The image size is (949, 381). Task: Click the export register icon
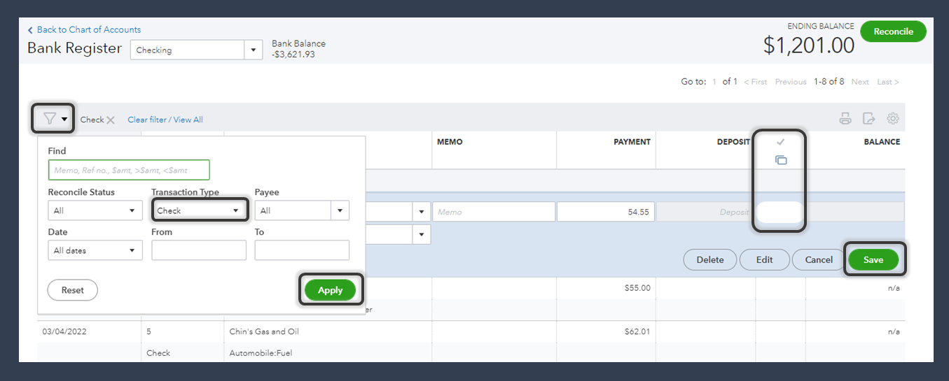click(x=868, y=119)
